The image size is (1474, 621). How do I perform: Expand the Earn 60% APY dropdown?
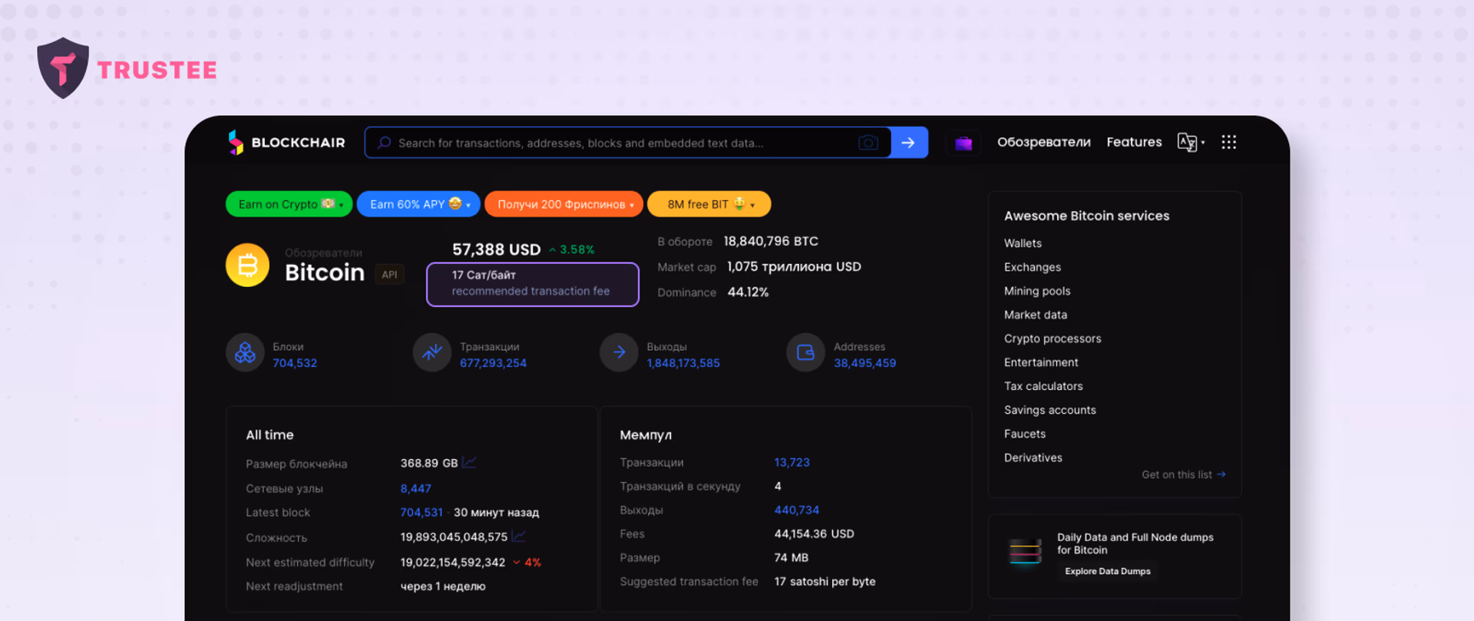click(418, 204)
